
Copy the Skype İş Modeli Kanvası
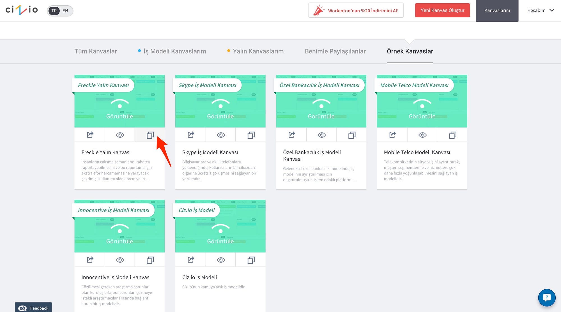coord(251,135)
